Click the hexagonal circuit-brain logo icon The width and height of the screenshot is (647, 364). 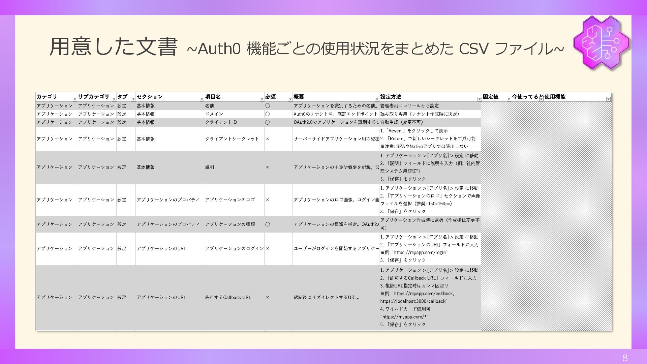tap(602, 43)
